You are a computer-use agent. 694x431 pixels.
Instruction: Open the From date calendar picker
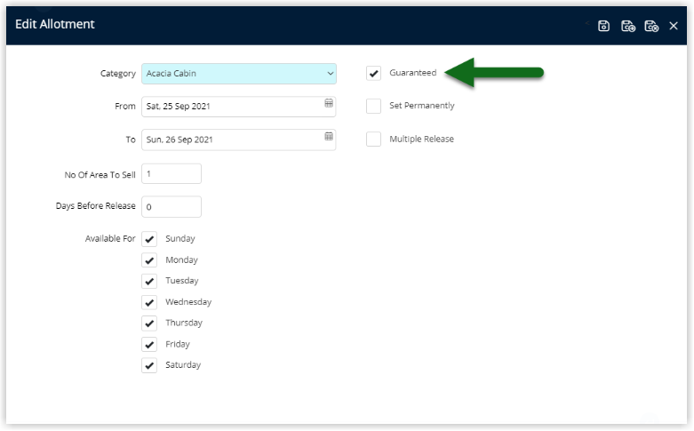329,103
